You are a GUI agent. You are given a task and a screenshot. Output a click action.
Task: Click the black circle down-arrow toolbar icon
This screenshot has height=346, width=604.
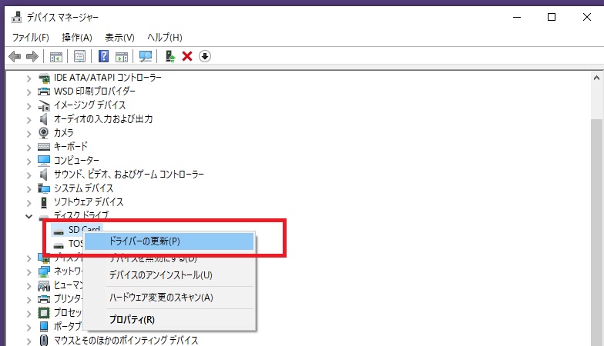point(205,56)
